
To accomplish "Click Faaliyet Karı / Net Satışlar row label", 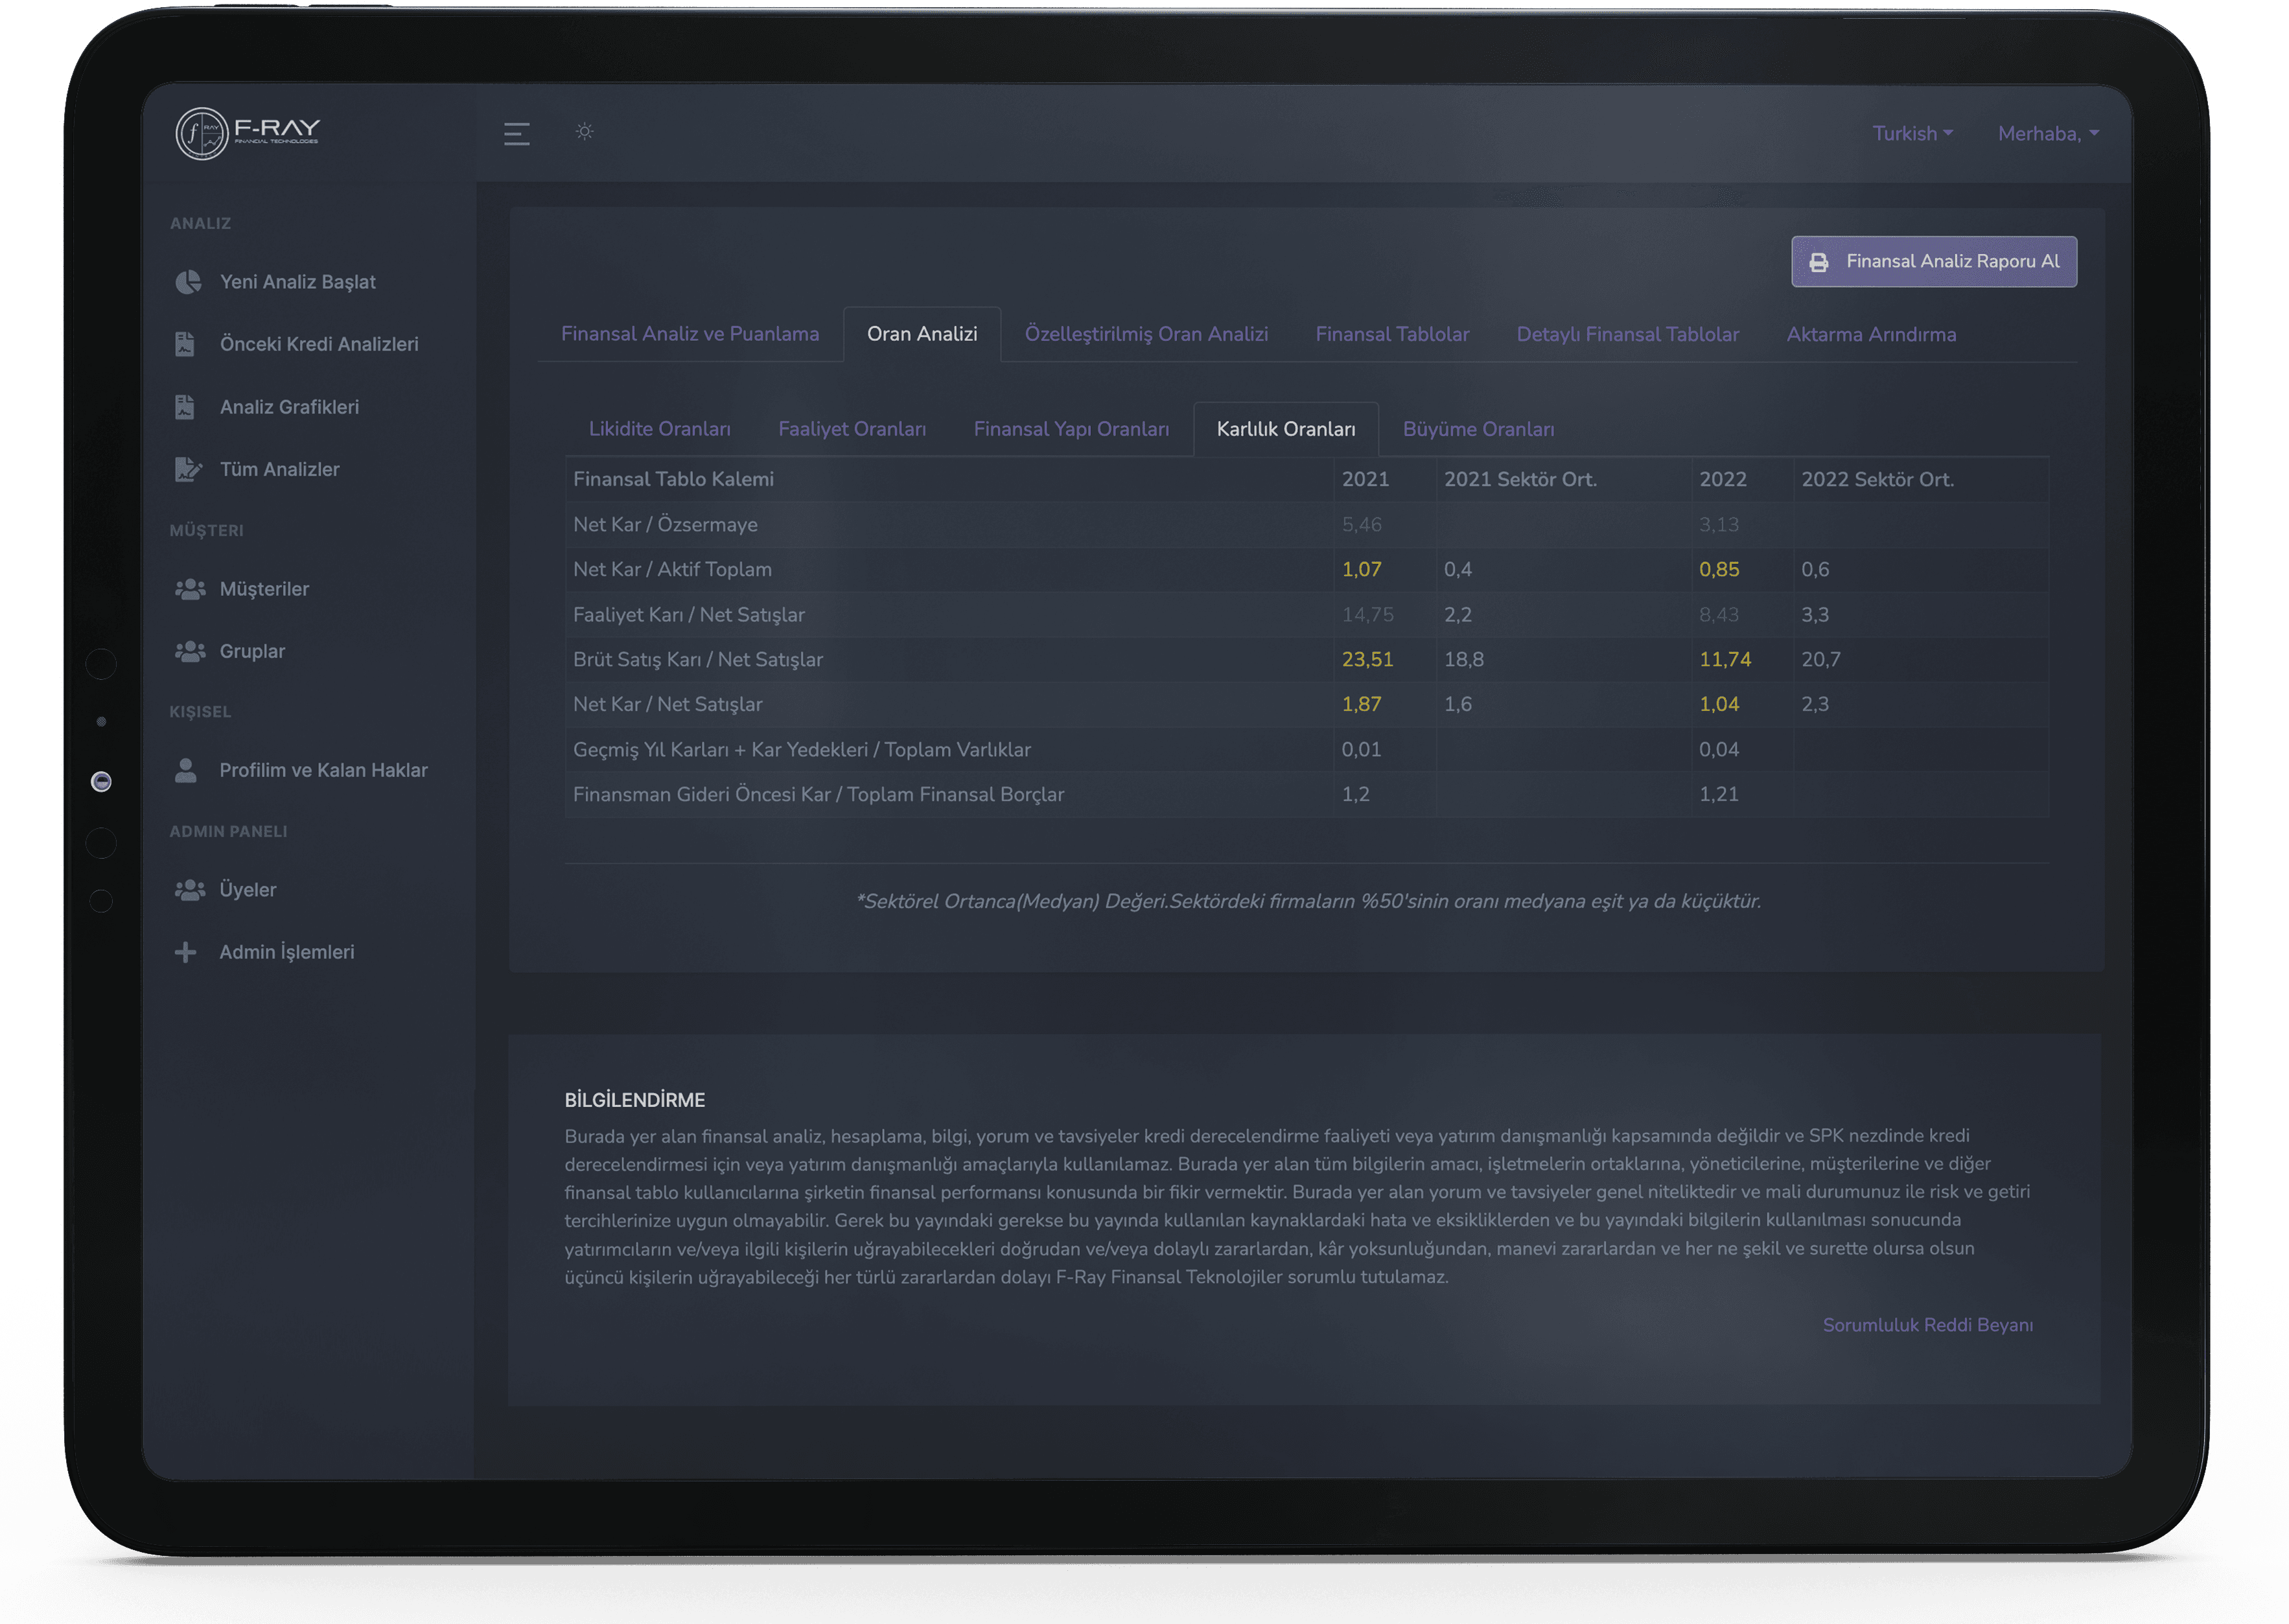I will pos(688,614).
